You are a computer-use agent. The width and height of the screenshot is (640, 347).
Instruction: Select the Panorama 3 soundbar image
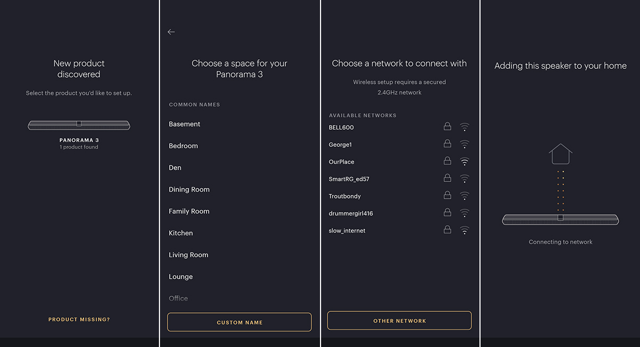79,125
